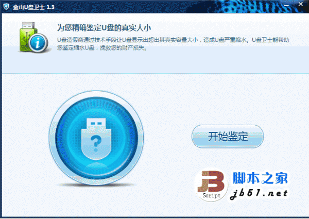Click the 脚本之家 blue text
Screen dimensions: 309x219
(260, 178)
